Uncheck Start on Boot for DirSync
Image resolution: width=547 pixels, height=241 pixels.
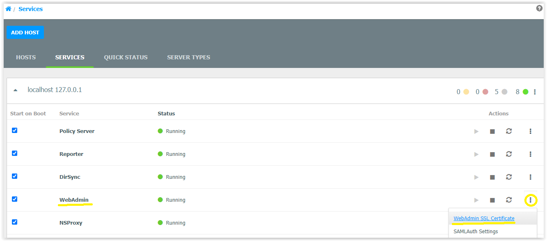coord(15,176)
